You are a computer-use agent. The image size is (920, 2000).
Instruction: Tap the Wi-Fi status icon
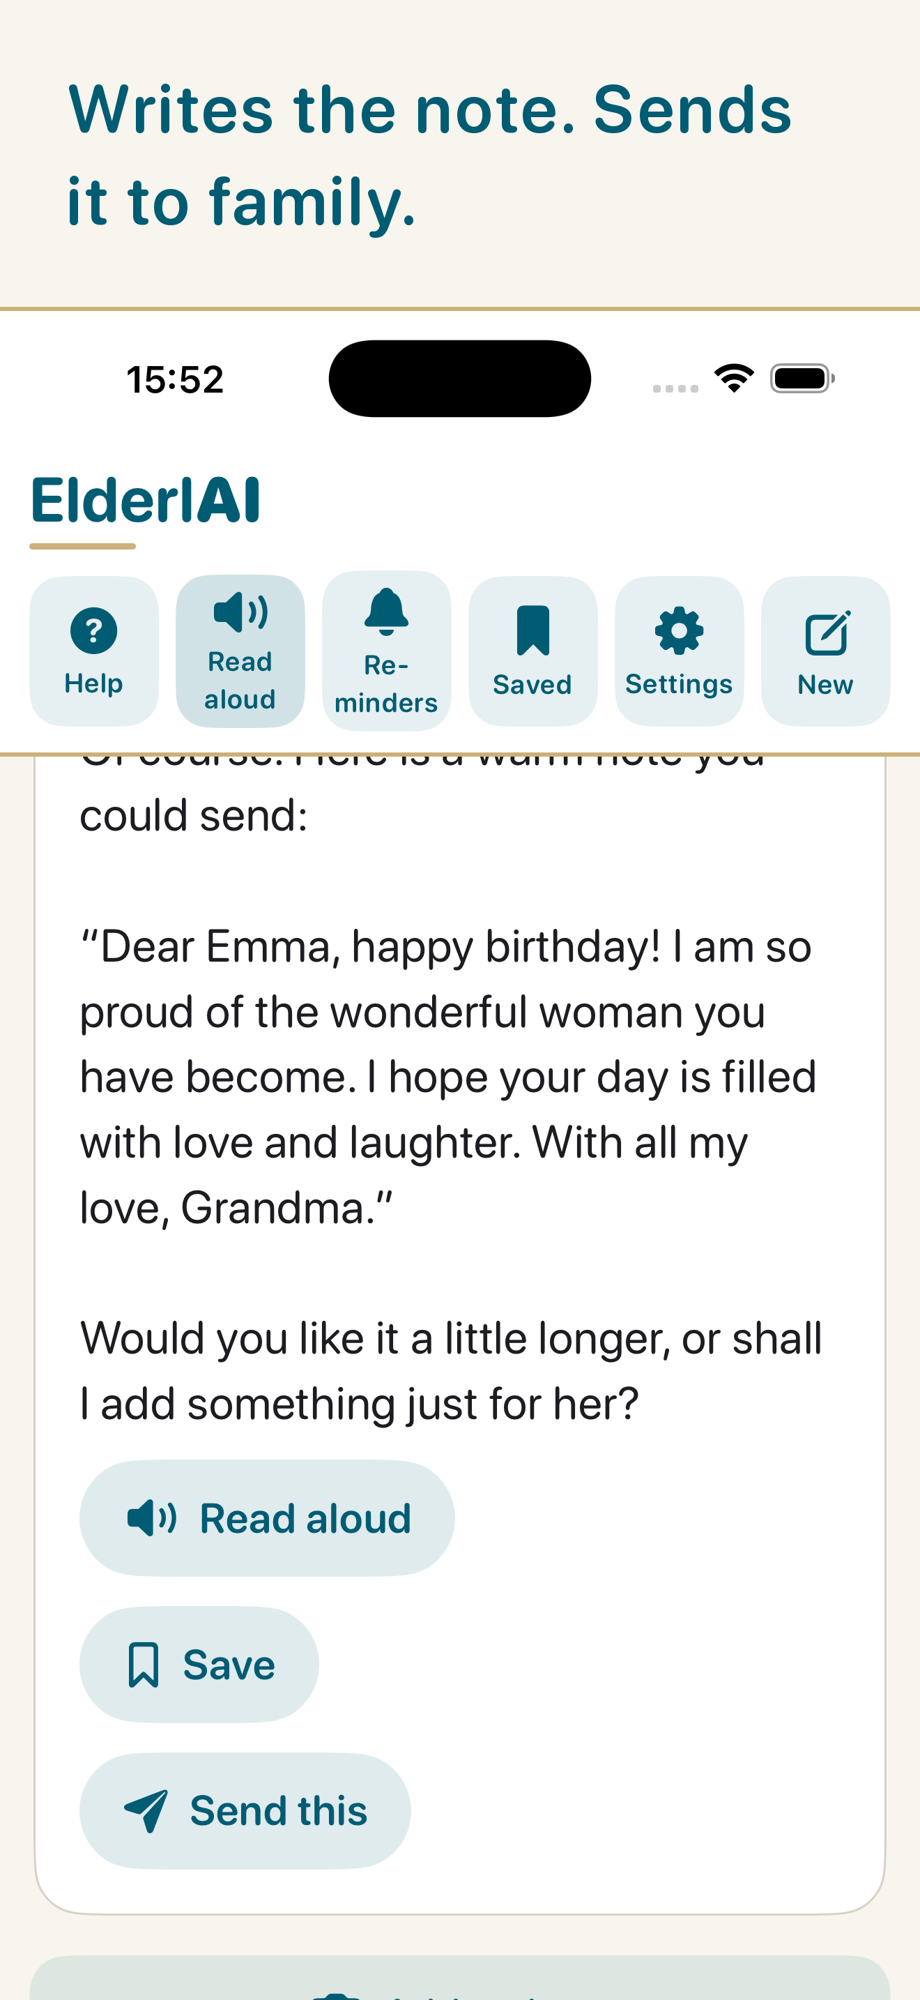tap(734, 378)
